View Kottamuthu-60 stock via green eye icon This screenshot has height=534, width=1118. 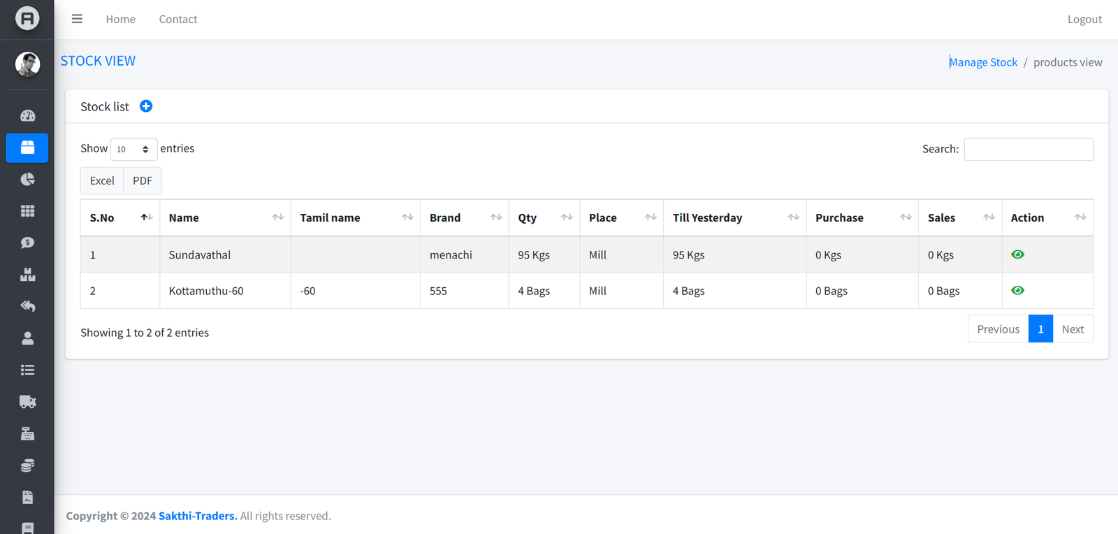(x=1017, y=291)
